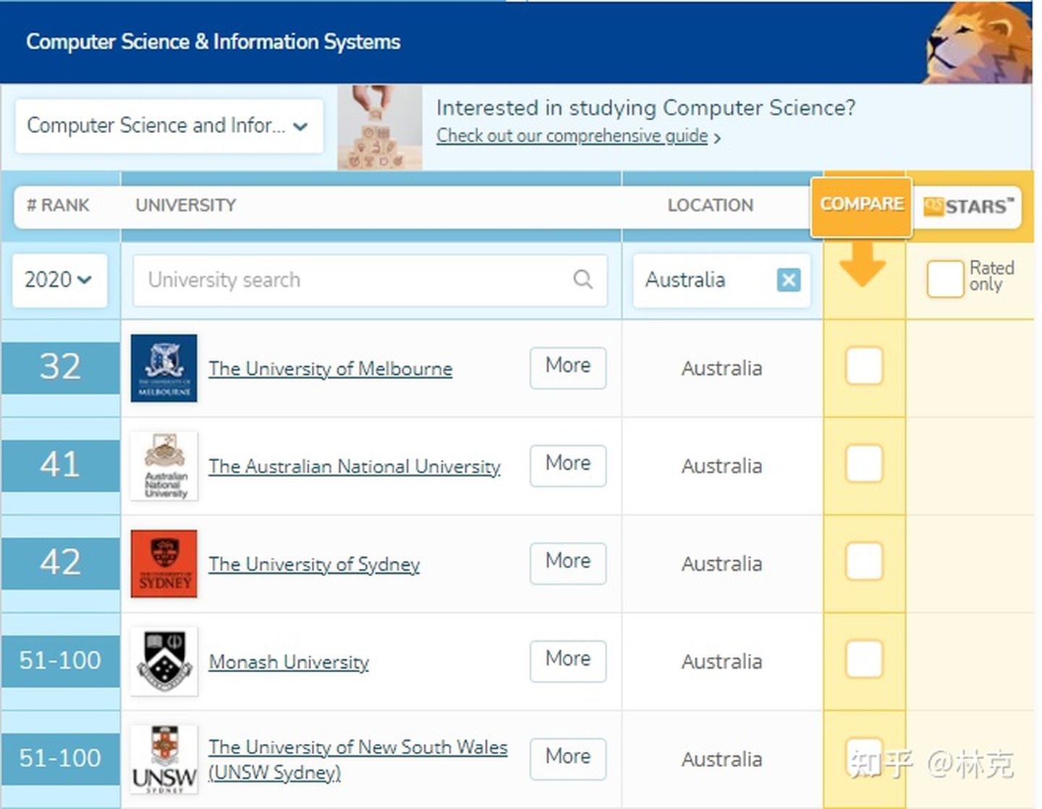Click the UNIVERSITY column header
Screen dimensions: 1042x809
pyautogui.click(x=186, y=205)
